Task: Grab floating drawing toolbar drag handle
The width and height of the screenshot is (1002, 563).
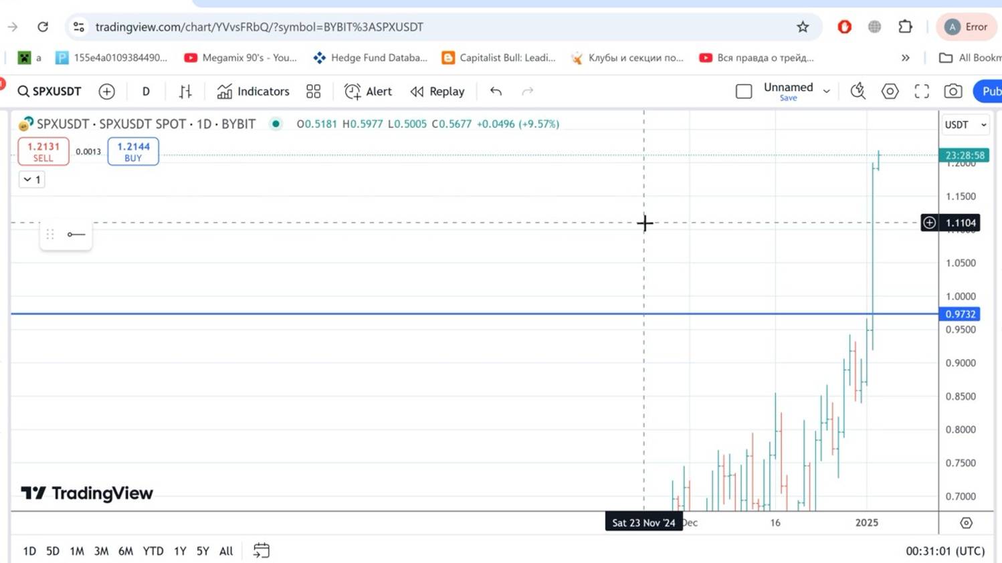Action: tap(50, 235)
